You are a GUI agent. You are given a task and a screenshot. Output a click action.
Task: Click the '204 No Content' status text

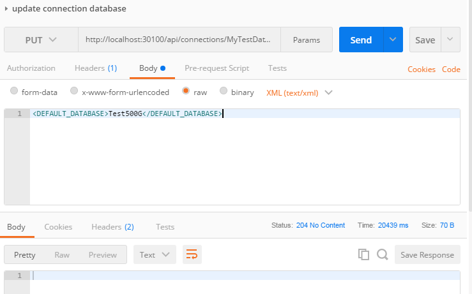(320, 225)
